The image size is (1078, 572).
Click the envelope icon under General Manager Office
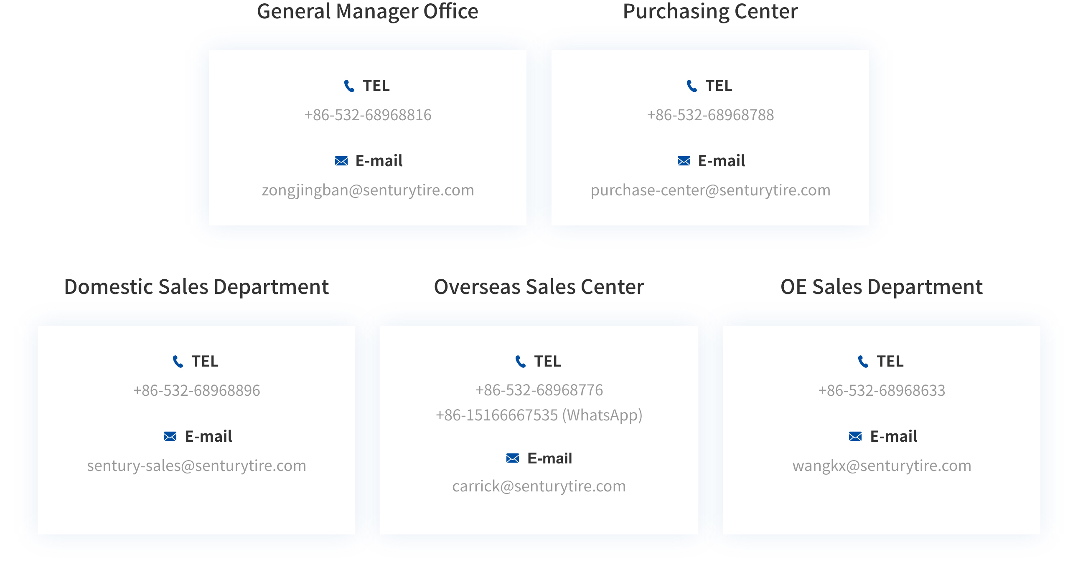(x=341, y=161)
